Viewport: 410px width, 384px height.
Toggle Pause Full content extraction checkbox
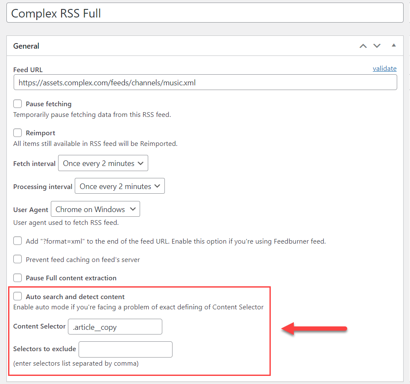pos(18,278)
